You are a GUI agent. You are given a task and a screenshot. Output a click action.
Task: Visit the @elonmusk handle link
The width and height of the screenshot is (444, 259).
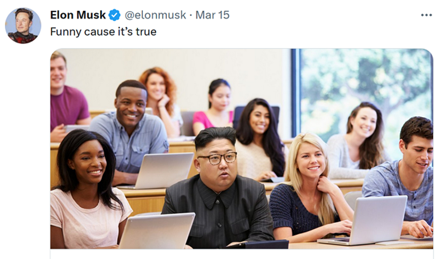coord(155,15)
